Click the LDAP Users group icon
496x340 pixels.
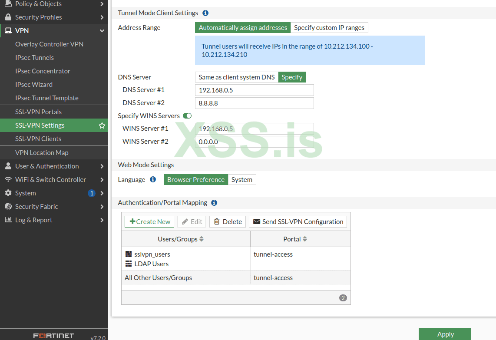[129, 264]
